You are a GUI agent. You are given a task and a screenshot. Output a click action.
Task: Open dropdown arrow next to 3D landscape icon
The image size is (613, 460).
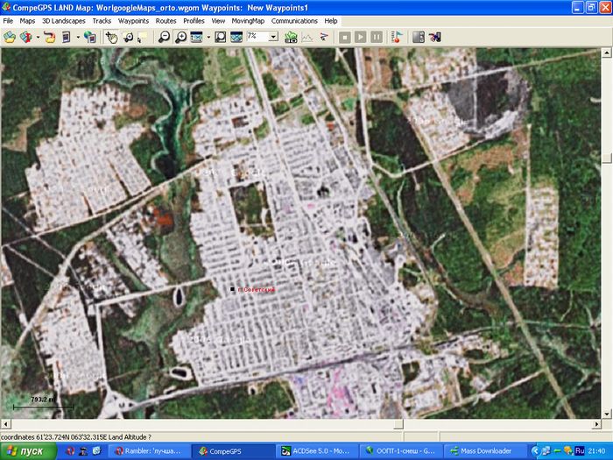point(38,37)
